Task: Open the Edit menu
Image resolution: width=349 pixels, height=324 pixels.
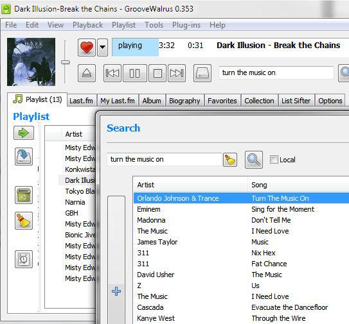Action: [x=32, y=25]
